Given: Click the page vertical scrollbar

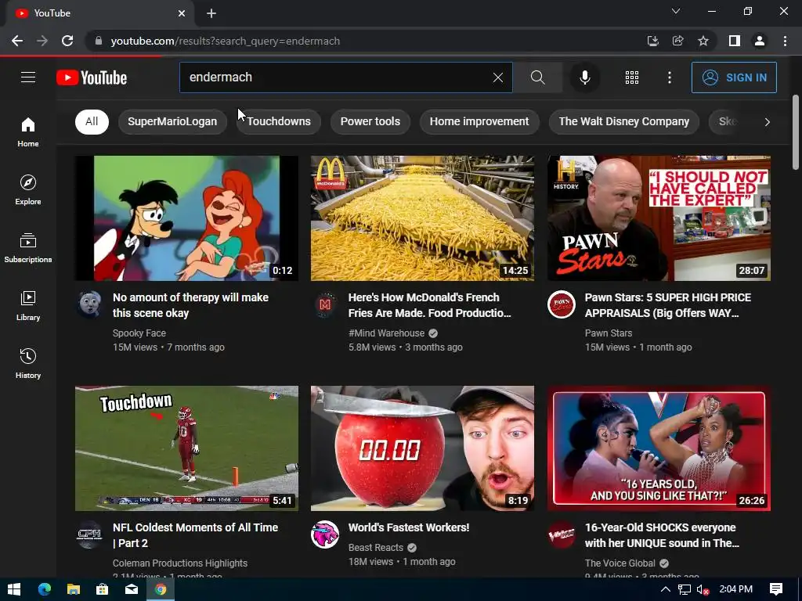Looking at the screenshot, I should click(x=796, y=131).
